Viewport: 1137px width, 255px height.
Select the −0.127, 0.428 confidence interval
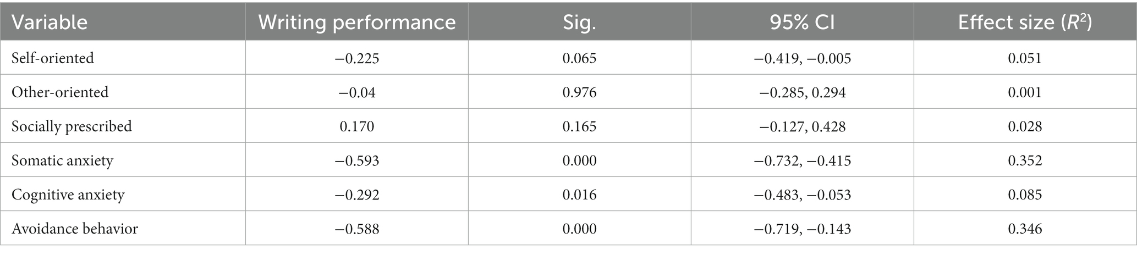point(803,126)
